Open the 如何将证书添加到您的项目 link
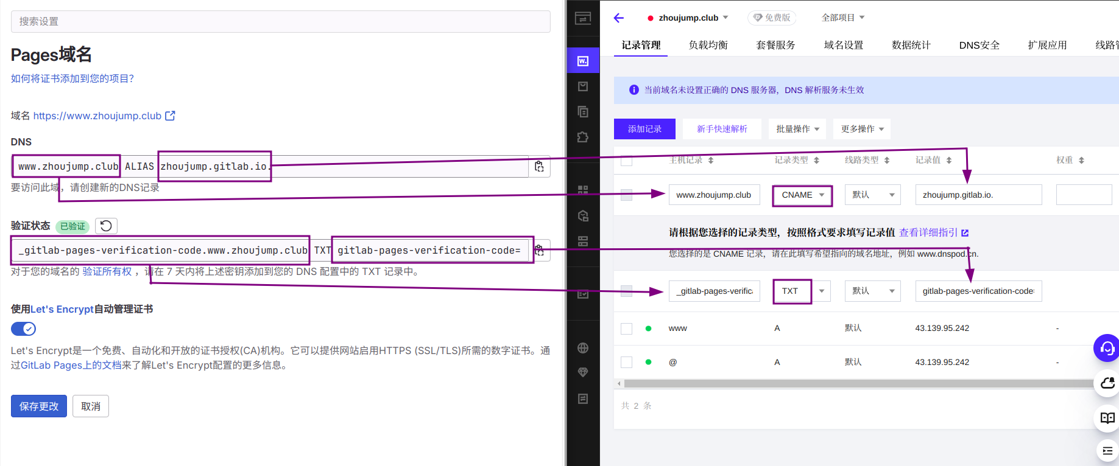1119x466 pixels. (x=72, y=78)
